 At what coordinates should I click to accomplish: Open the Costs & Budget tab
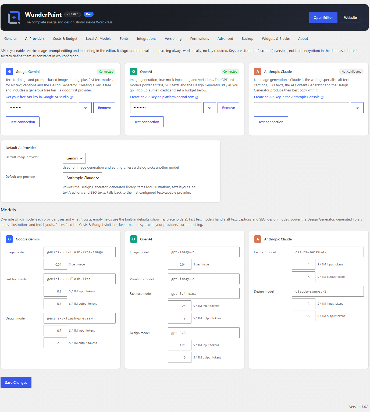(x=65, y=39)
